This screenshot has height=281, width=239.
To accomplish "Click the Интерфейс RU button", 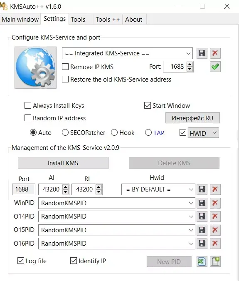I will pyautogui.click(x=192, y=118).
